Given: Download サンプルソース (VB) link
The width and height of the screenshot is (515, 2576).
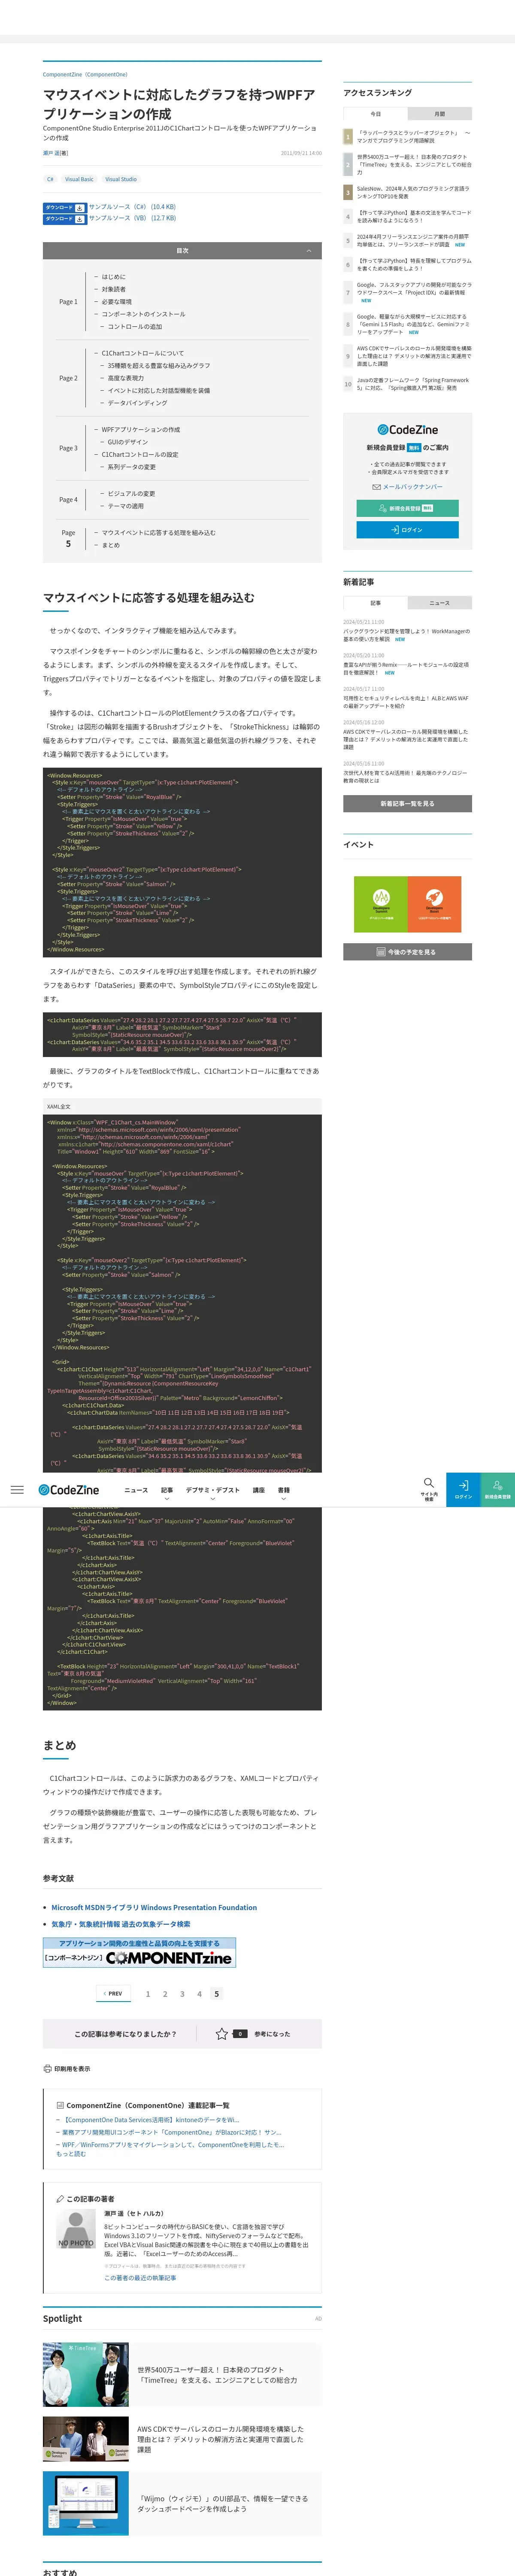Looking at the screenshot, I should coord(132,218).
